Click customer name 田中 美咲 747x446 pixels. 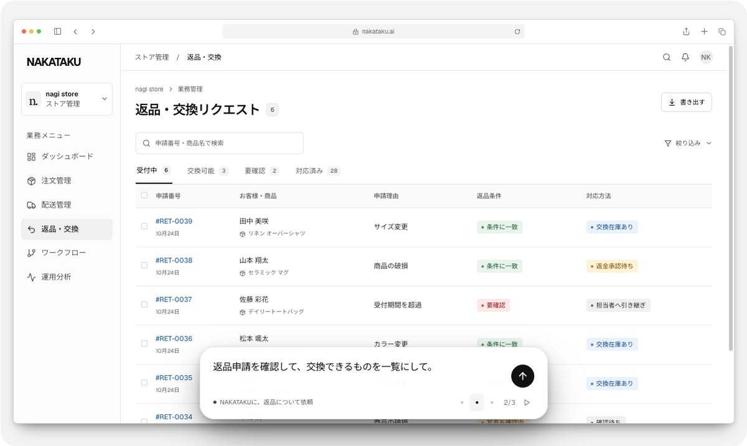tap(254, 221)
